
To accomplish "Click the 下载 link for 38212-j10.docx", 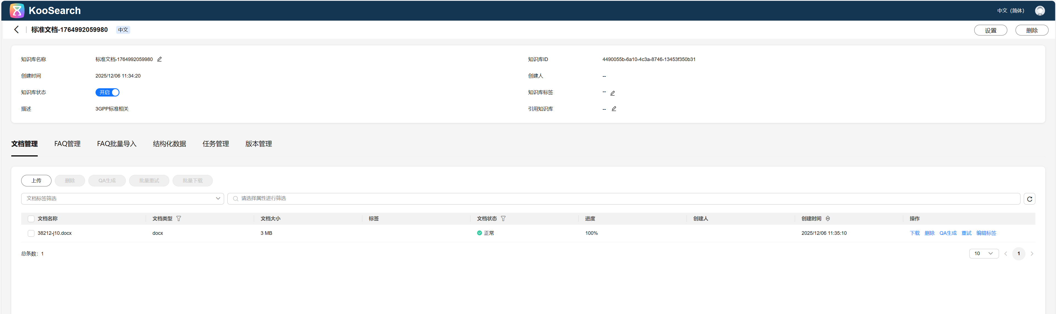I will coord(915,233).
